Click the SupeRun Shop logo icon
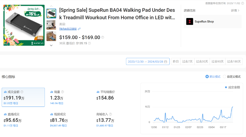 (x=190, y=21)
